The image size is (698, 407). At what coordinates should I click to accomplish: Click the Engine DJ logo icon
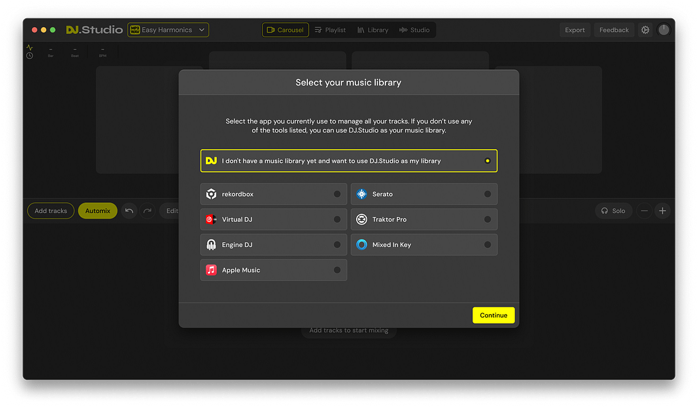[211, 245]
